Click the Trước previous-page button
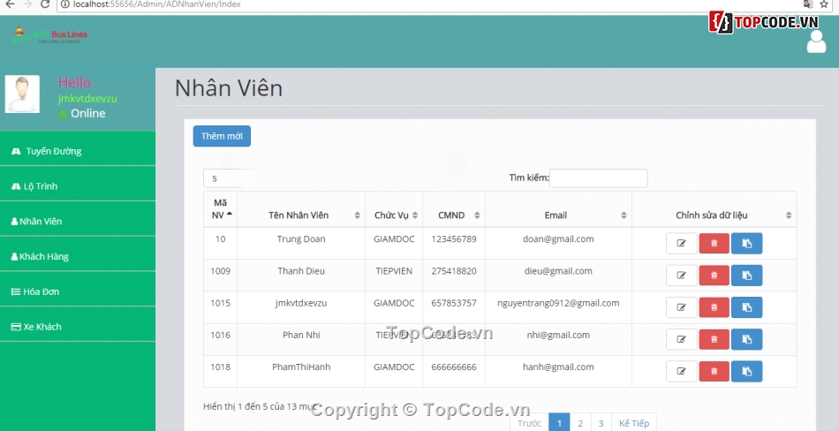Viewport: 839px width, 431px height. [x=530, y=423]
